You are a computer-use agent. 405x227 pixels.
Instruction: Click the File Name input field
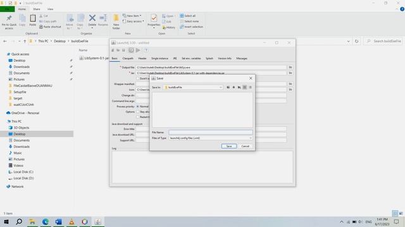(x=211, y=132)
